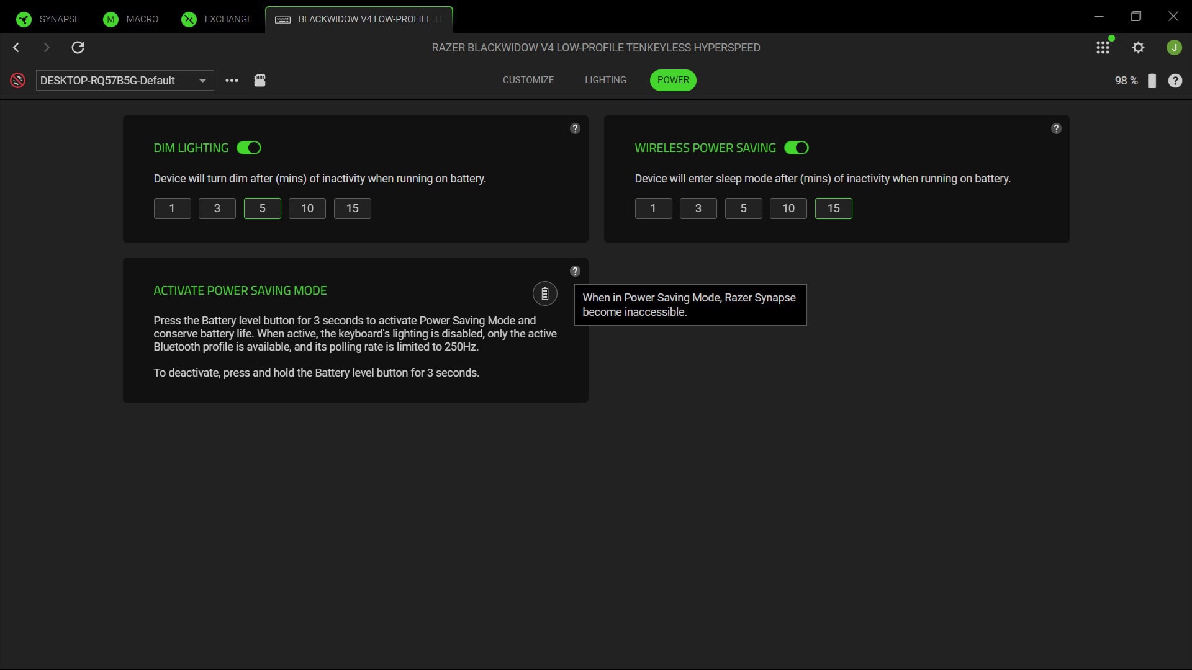The width and height of the screenshot is (1192, 670).
Task: Set dim lighting to 15 minutes
Action: pyautogui.click(x=353, y=208)
